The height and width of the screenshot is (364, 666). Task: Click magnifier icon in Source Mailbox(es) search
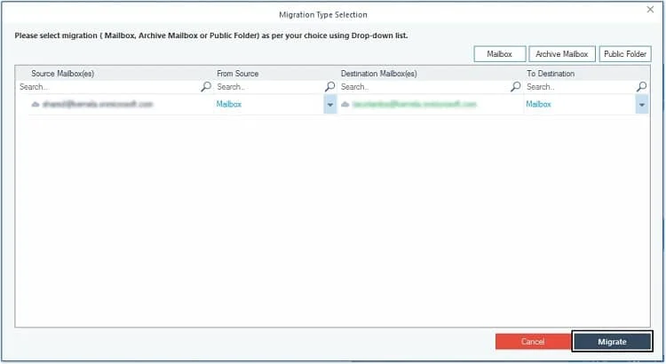pos(206,87)
